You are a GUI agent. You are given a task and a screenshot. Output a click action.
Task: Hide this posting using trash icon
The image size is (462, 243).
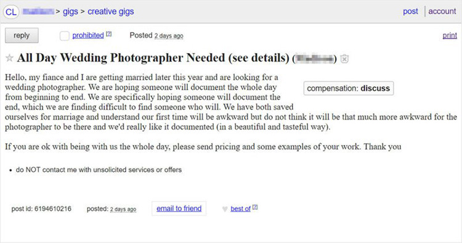click(x=344, y=59)
